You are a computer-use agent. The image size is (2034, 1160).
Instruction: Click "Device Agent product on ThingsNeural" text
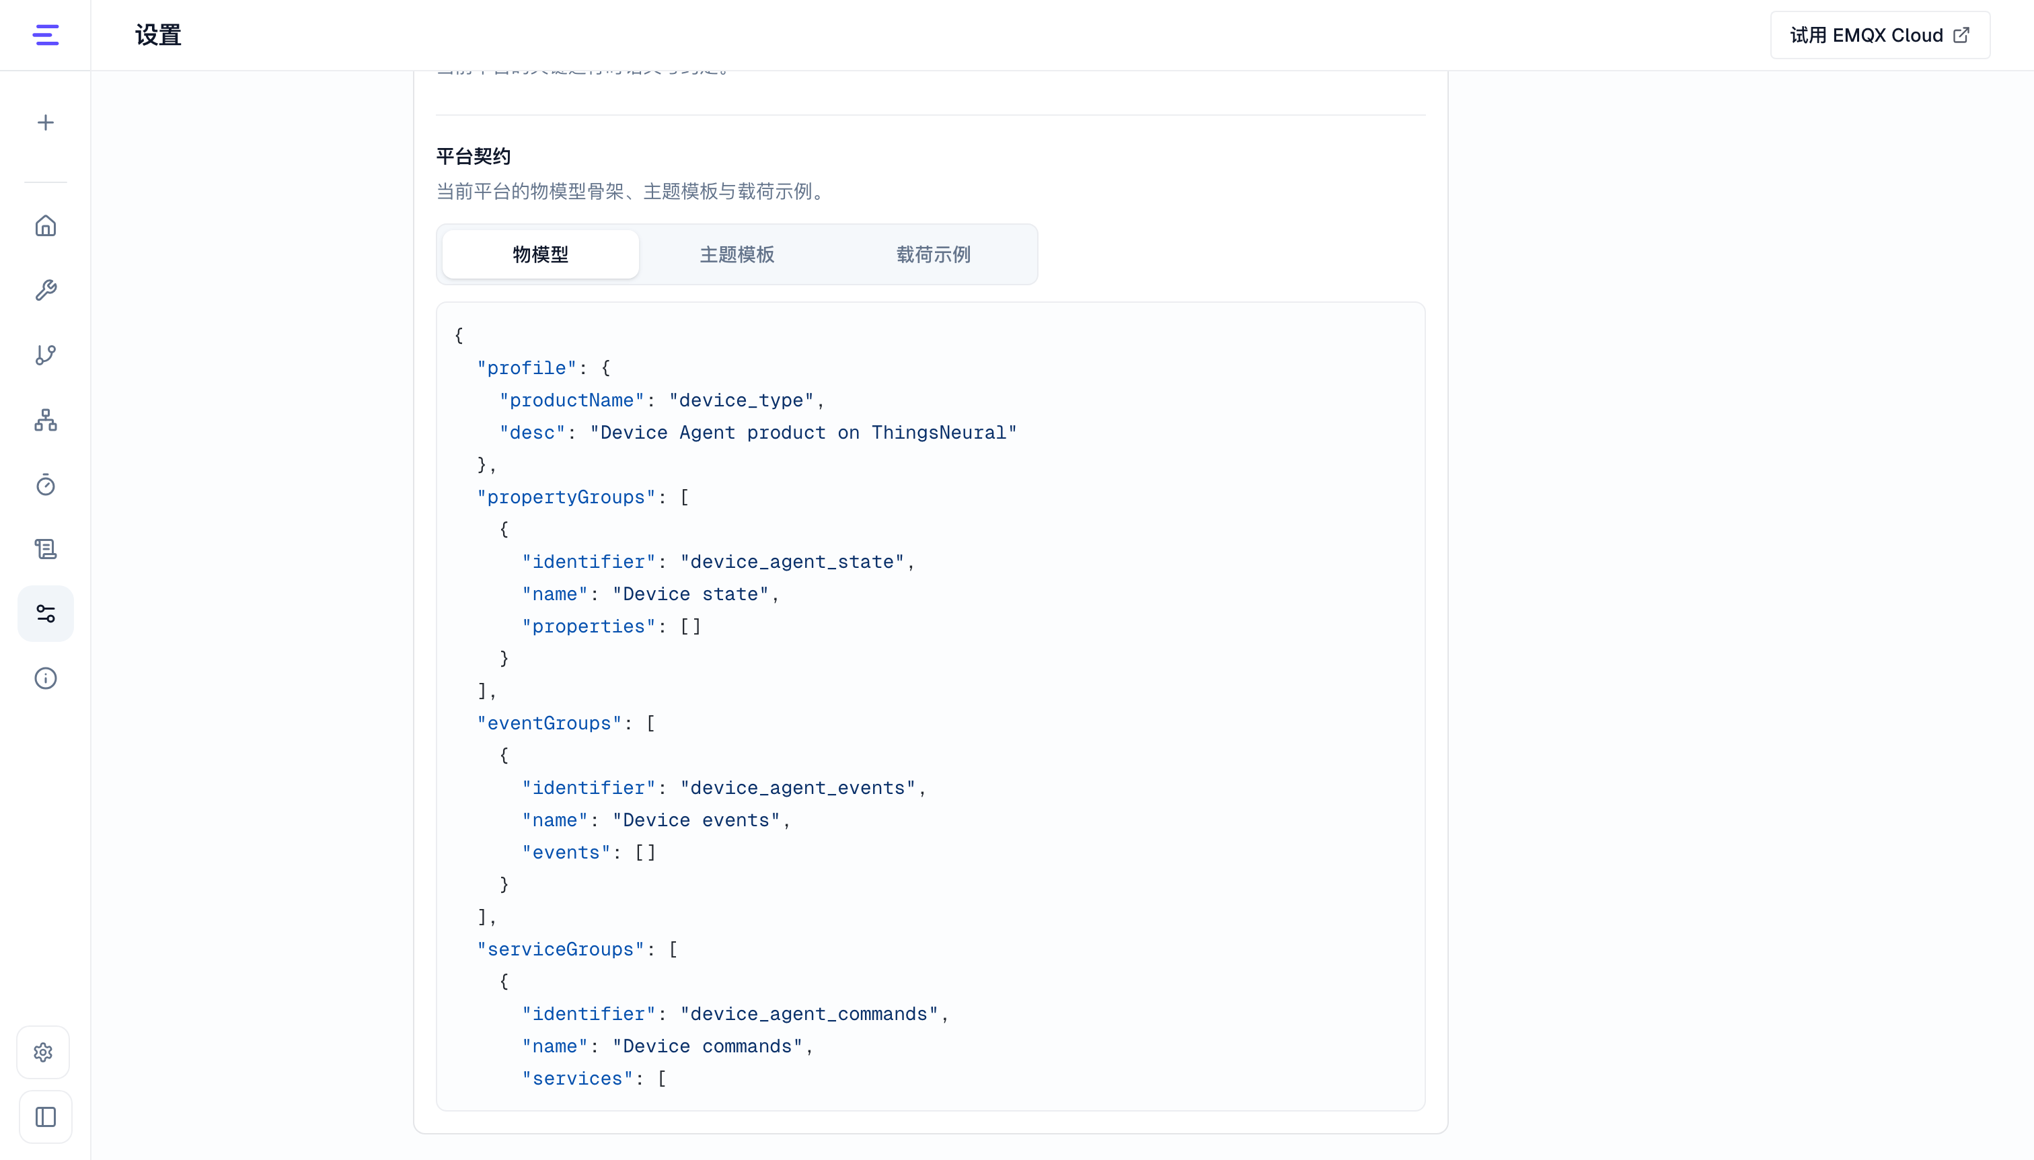[802, 433]
